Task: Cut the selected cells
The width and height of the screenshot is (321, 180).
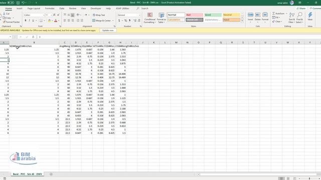Action: (7, 13)
